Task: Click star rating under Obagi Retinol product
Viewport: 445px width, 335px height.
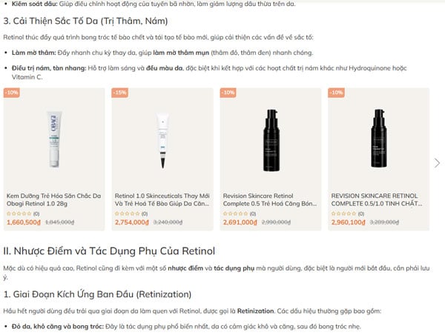Action: click(19, 213)
